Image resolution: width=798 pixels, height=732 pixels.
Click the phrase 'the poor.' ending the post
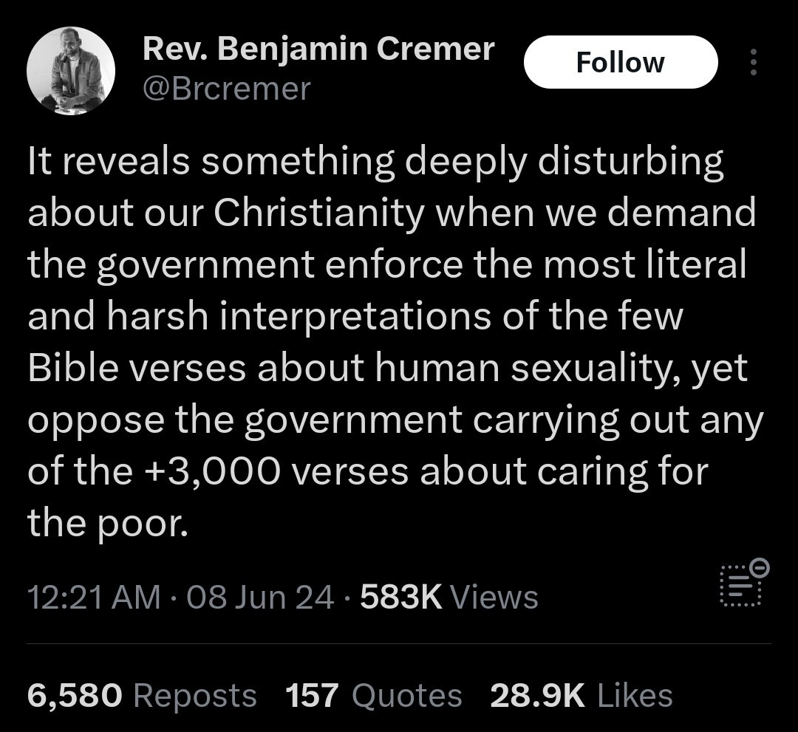pos(108,523)
